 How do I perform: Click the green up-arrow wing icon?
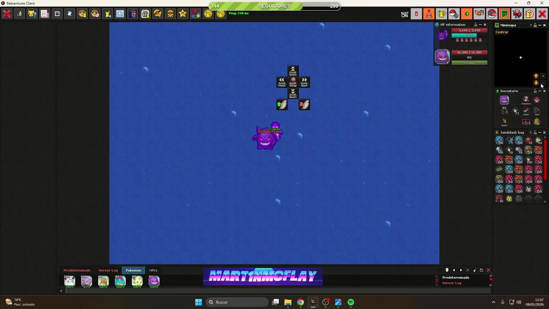coord(282,104)
